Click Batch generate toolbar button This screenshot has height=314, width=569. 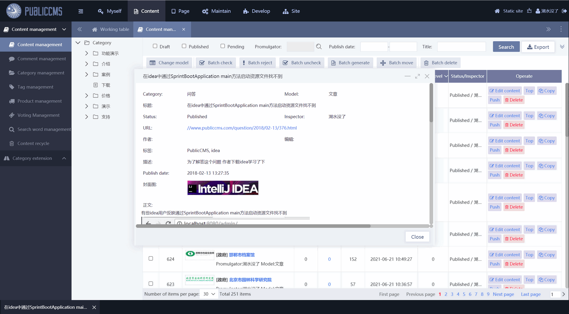click(x=350, y=63)
